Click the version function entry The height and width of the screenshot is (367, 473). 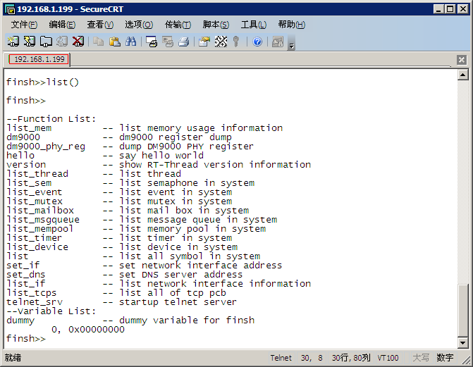coord(26,165)
